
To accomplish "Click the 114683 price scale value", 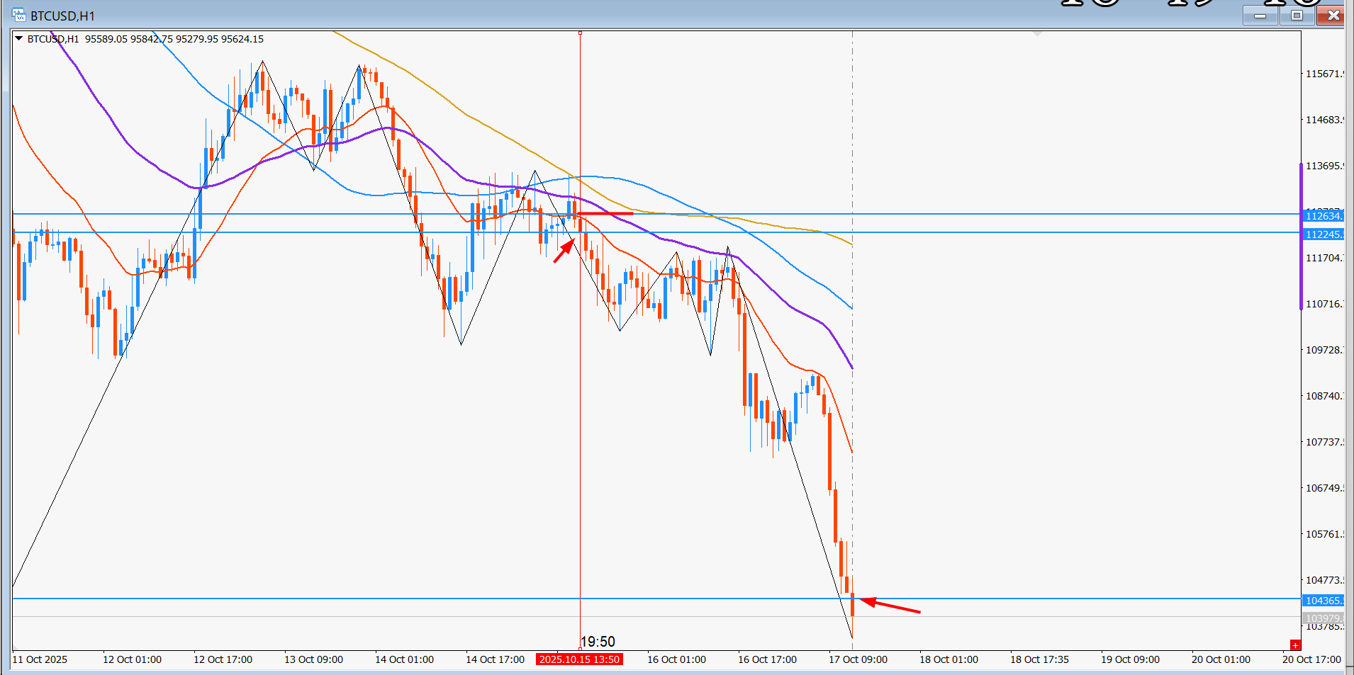I will (x=1324, y=120).
